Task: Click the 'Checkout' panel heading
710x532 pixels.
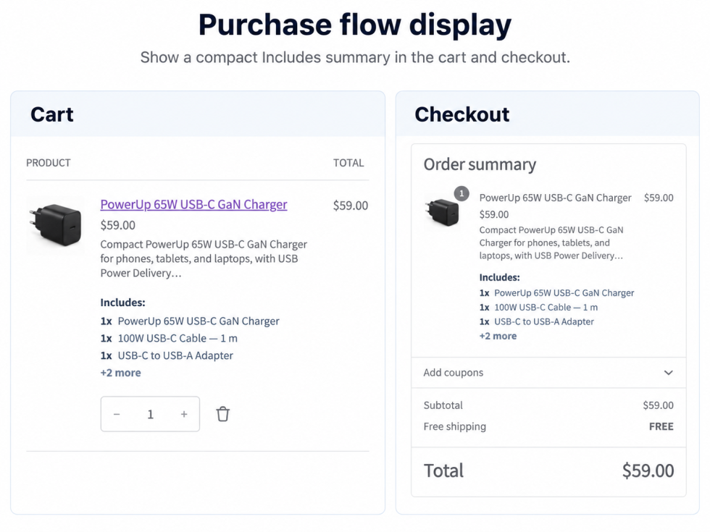Action: (462, 114)
